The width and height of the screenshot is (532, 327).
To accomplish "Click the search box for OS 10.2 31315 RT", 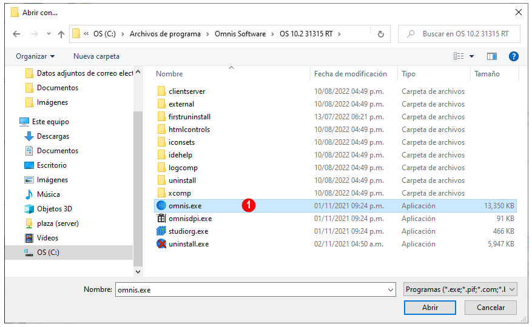I will (x=459, y=34).
